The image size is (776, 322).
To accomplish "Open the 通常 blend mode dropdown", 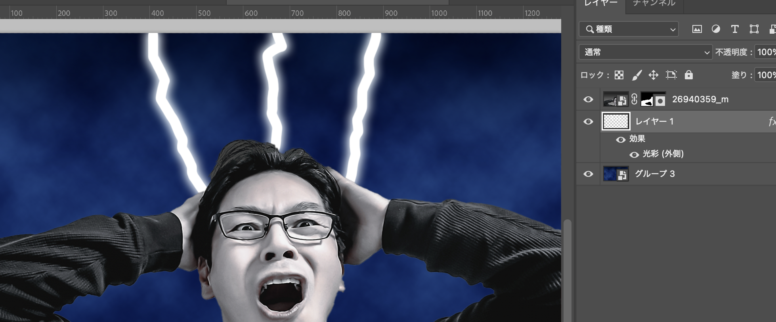I will 646,52.
